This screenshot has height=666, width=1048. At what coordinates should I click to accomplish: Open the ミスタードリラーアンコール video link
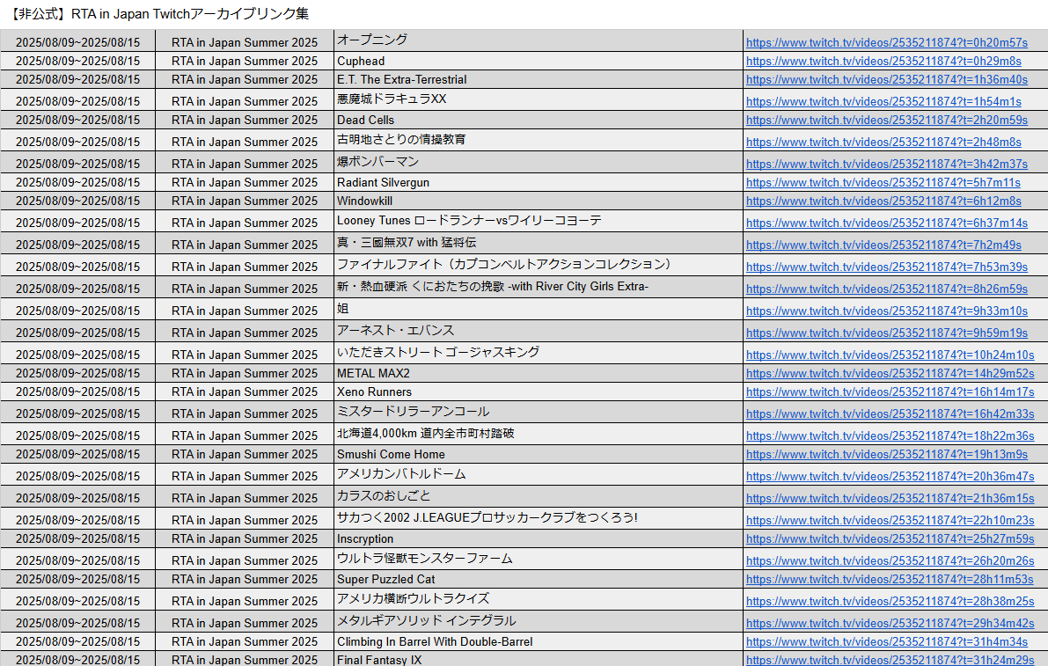coord(890,415)
